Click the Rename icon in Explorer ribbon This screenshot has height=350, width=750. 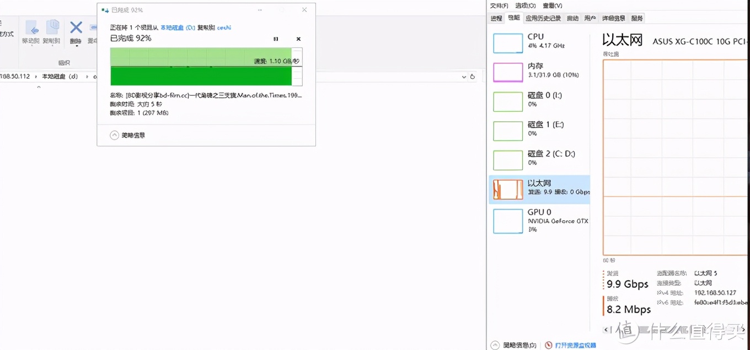tap(93, 28)
